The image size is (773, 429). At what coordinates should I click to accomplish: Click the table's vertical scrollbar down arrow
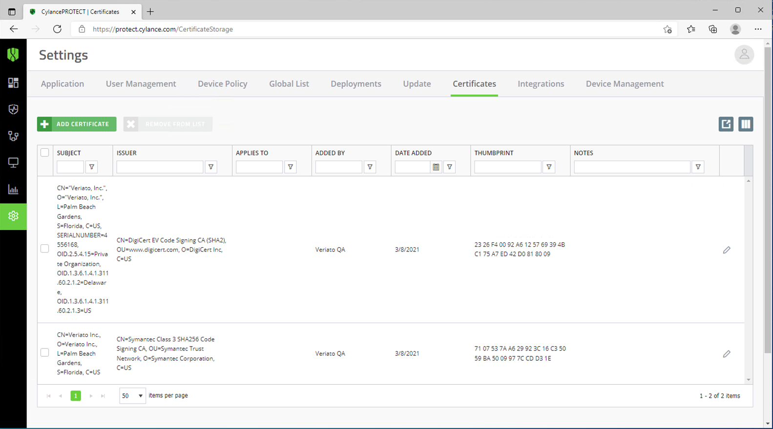pos(748,380)
